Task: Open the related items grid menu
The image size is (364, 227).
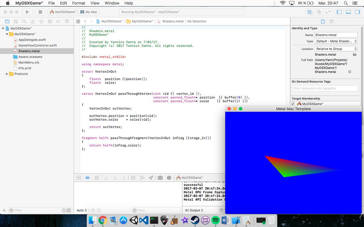Action: click(78, 21)
